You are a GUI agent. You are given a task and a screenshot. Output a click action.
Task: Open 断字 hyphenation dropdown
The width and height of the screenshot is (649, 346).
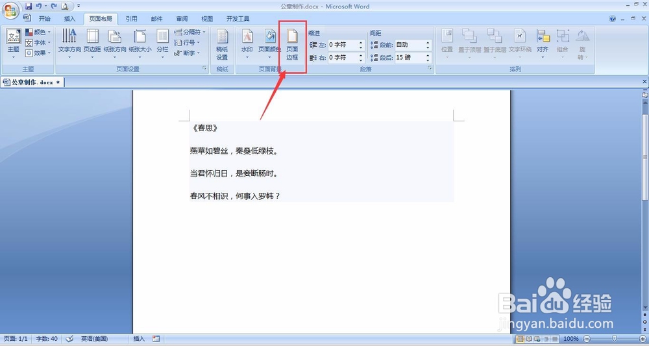pos(187,53)
